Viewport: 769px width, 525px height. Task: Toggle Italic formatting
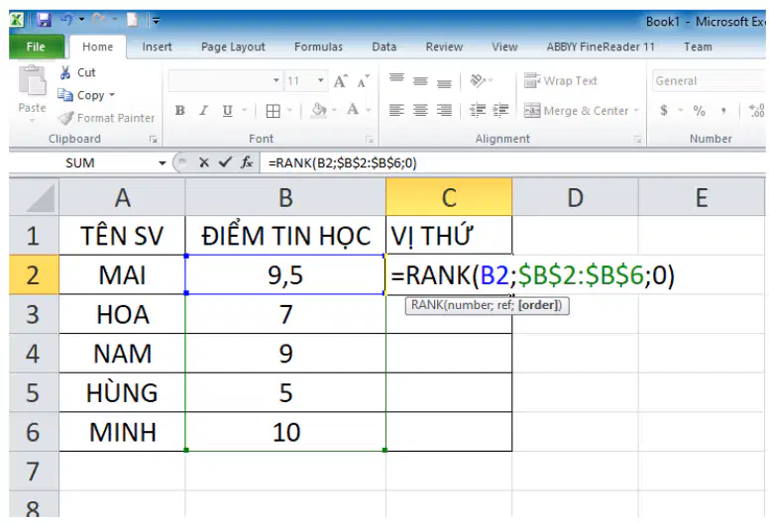coord(203,111)
